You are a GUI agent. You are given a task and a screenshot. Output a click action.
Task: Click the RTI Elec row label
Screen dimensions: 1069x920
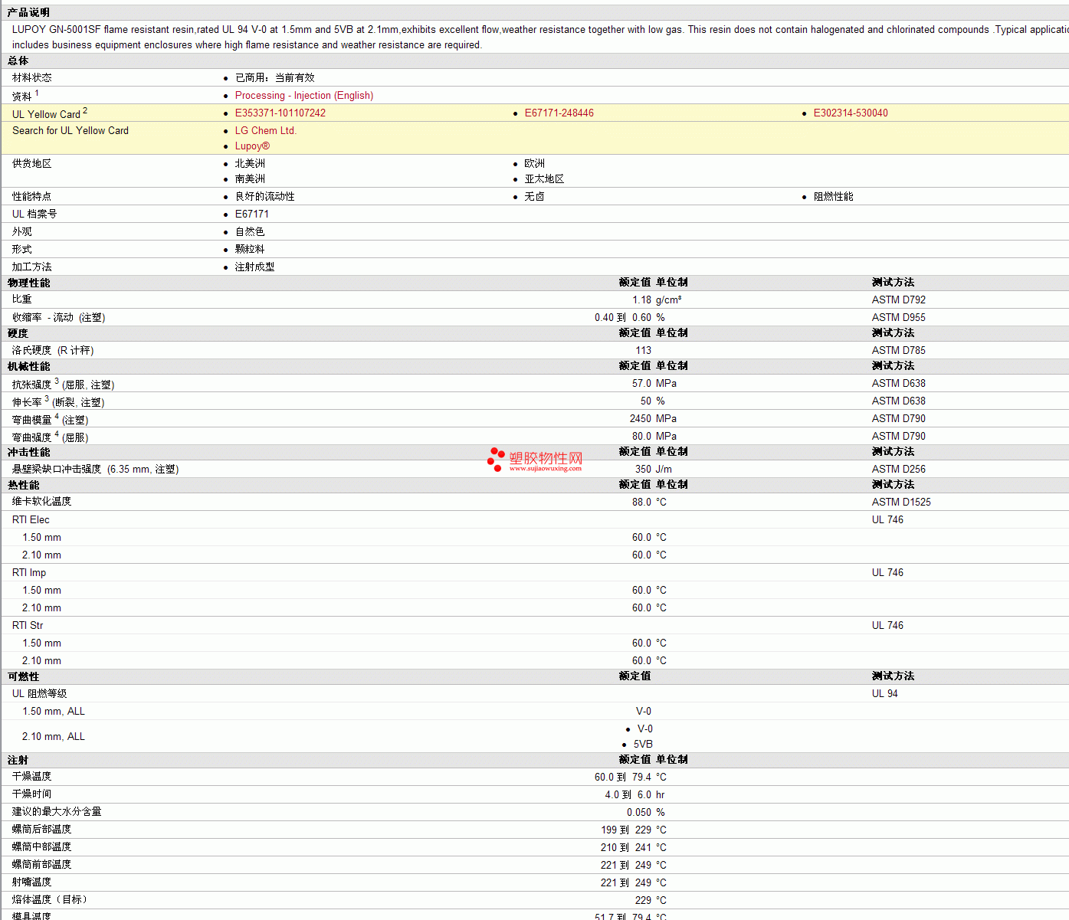point(31,520)
